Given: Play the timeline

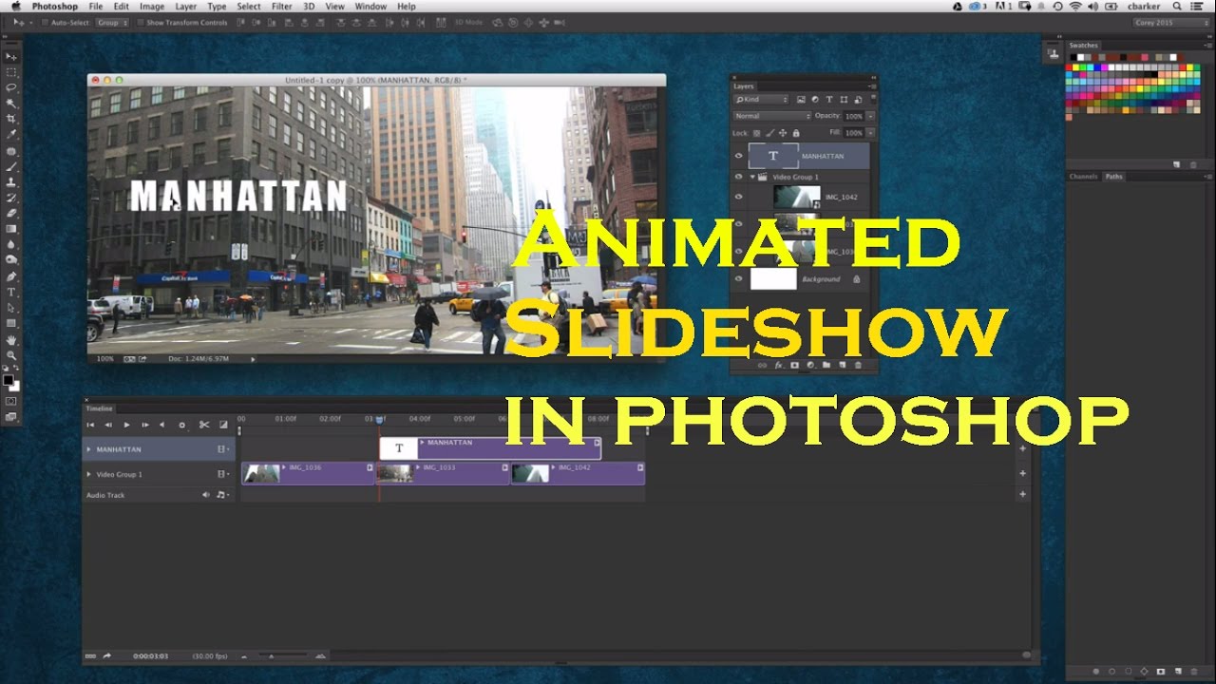Looking at the screenshot, I should [x=126, y=425].
